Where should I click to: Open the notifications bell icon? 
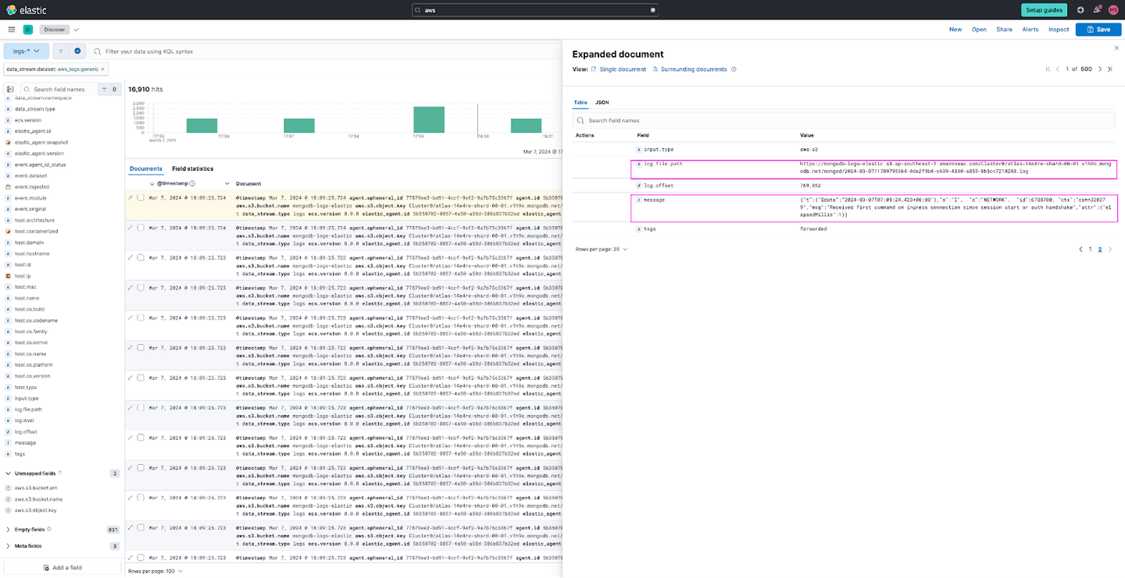coord(1097,10)
